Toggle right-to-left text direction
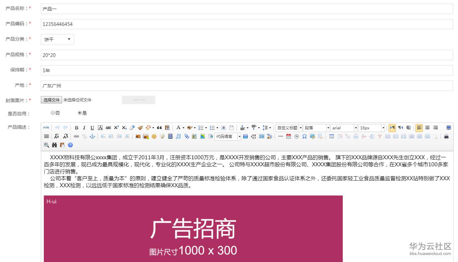 point(401,128)
